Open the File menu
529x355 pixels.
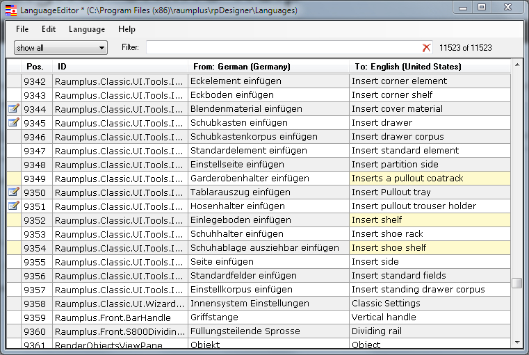(x=22, y=29)
